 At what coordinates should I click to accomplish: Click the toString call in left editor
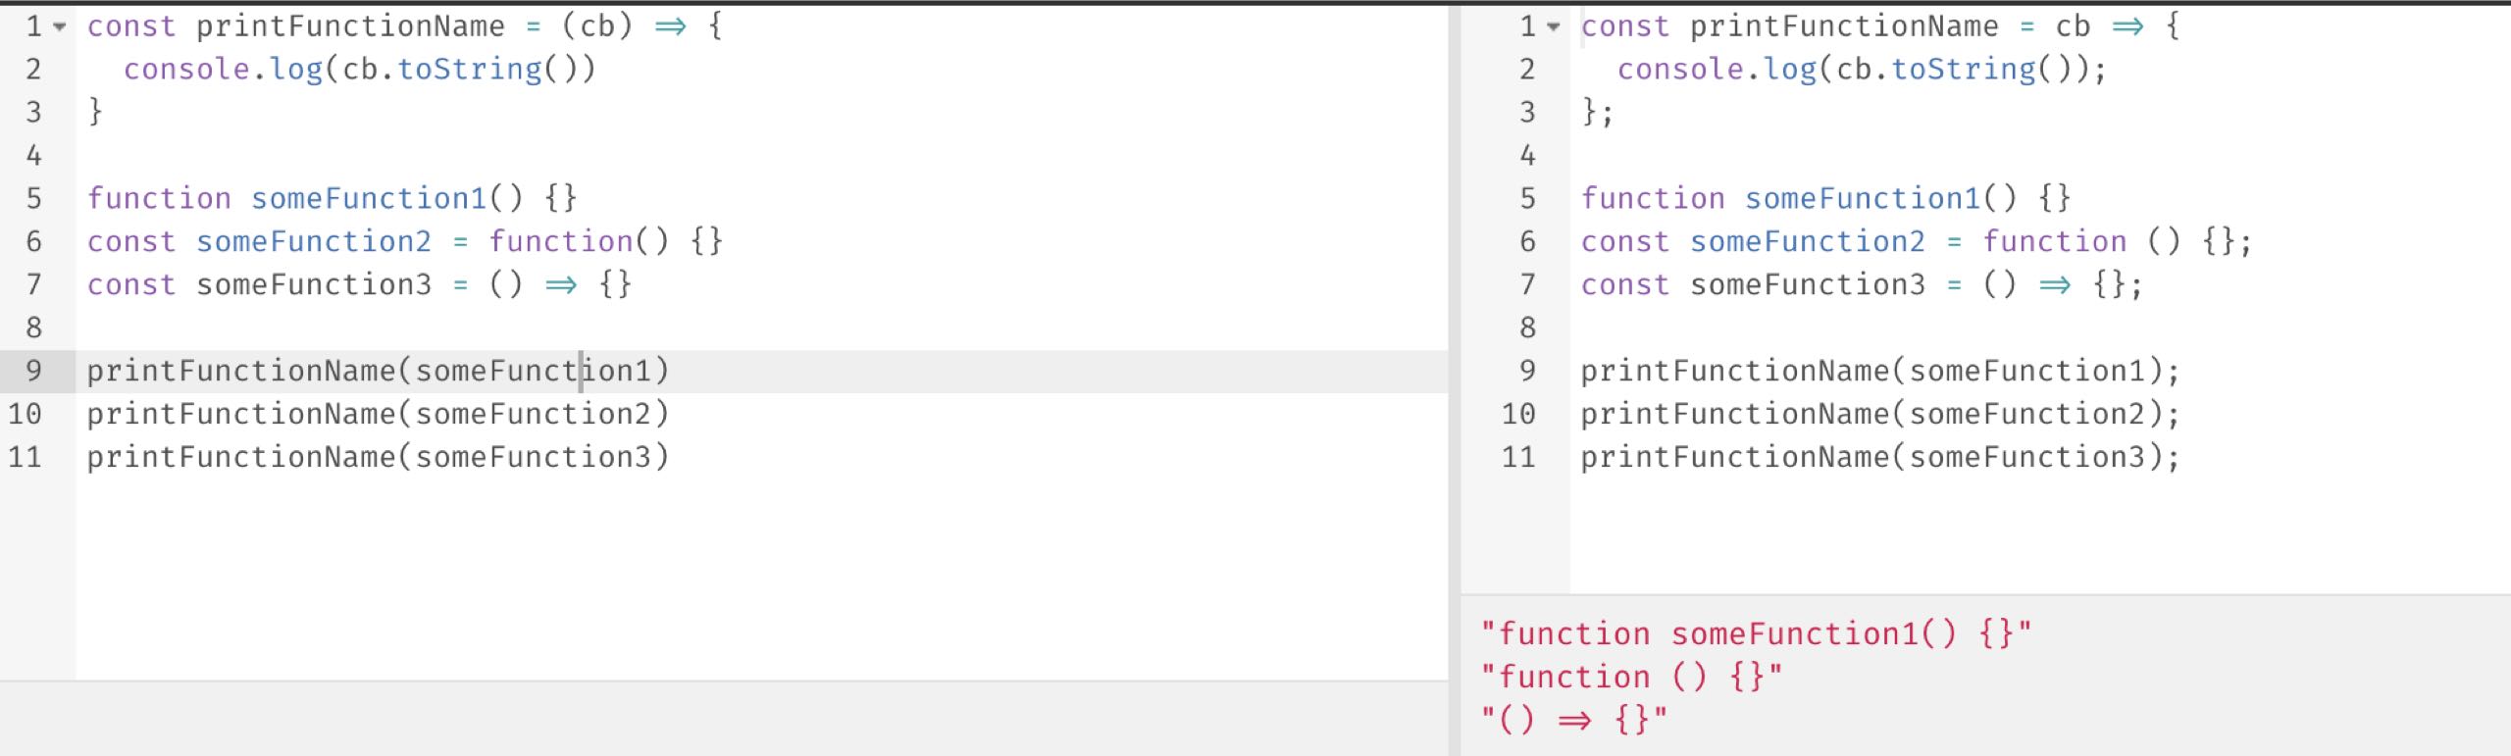469,69
